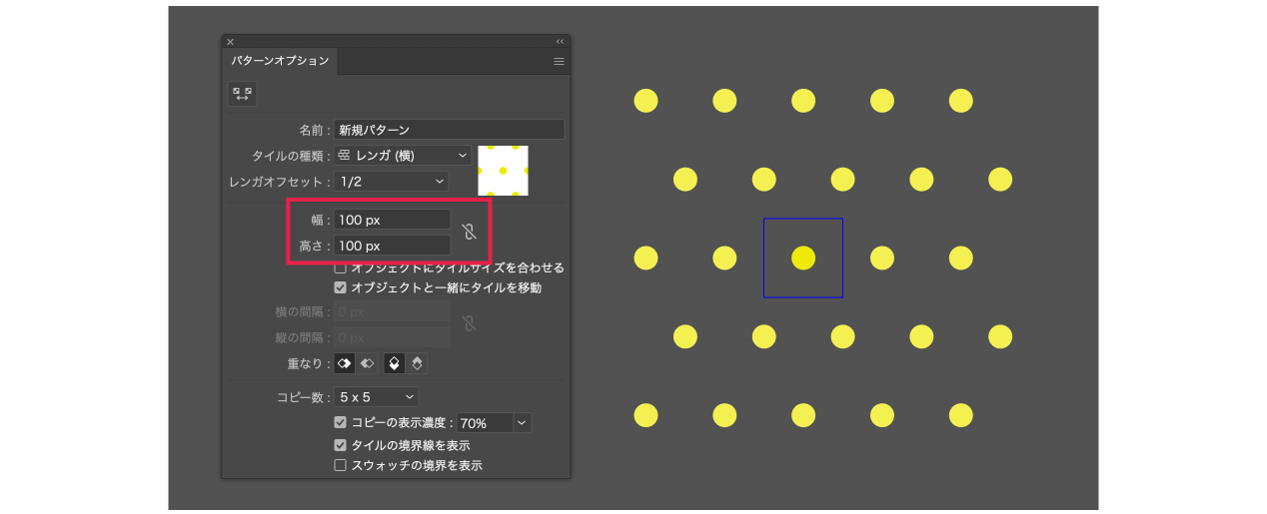Open the コピー数 5 x 5 dropdown
This screenshot has width=1267, height=514.
tap(376, 397)
